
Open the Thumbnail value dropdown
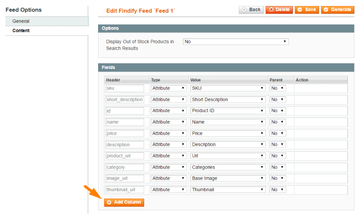pyautogui.click(x=228, y=190)
